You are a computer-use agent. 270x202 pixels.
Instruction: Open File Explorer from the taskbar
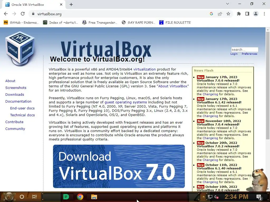pos(94,197)
